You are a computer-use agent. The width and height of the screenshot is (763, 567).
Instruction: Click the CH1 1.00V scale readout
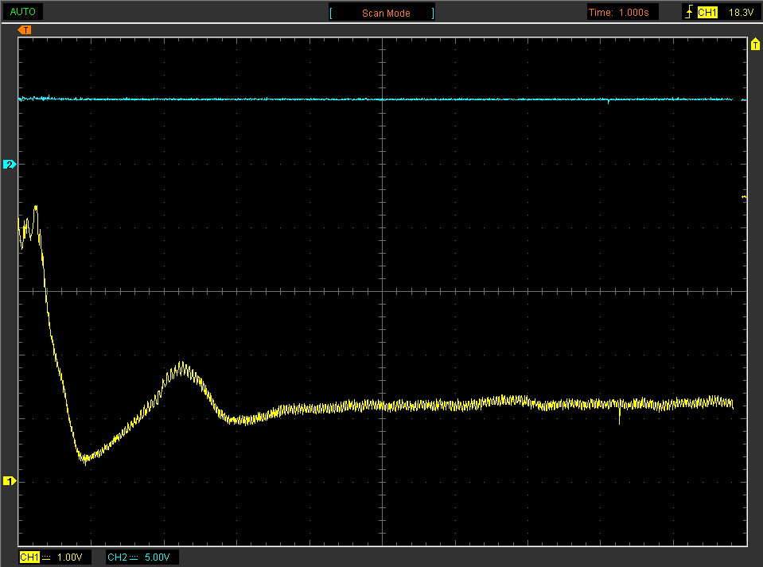pos(69,557)
